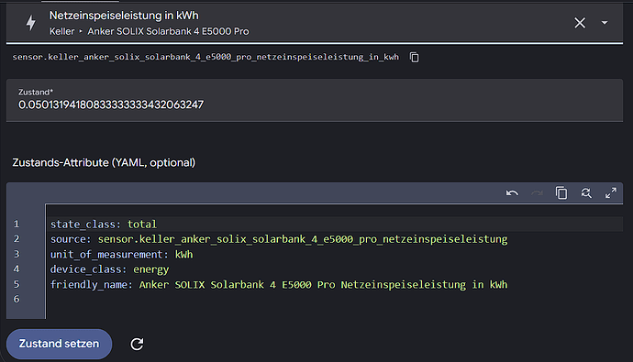This screenshot has width=633, height=362.
Task: Copy the YAML attributes content
Action: point(561,193)
